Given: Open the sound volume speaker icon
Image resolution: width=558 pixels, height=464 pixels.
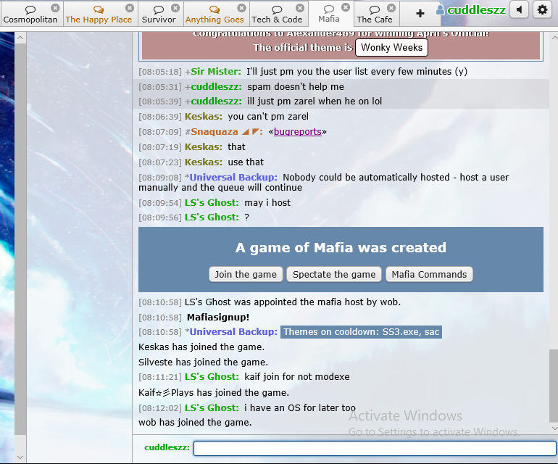Looking at the screenshot, I should [x=519, y=9].
